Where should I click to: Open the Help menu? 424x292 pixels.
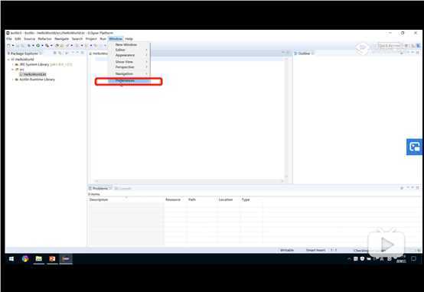[x=129, y=39]
